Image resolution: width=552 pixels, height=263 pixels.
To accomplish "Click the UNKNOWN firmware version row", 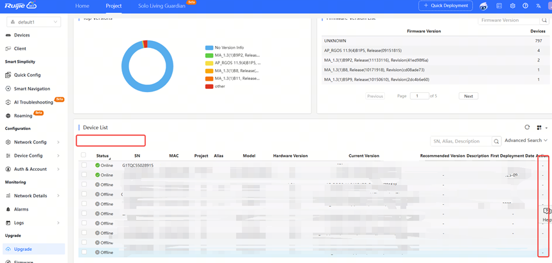I will click(435, 41).
